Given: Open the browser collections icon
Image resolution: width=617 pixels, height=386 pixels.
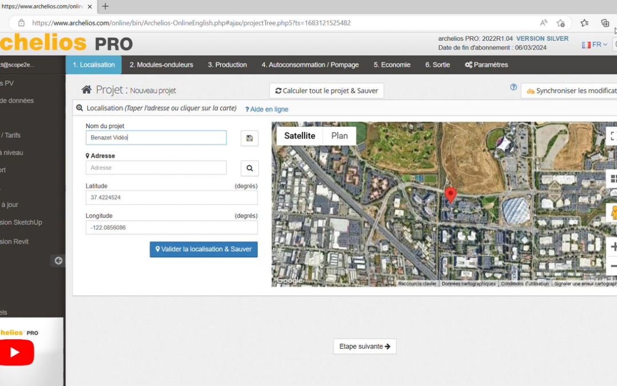Looking at the screenshot, I should pos(605,23).
